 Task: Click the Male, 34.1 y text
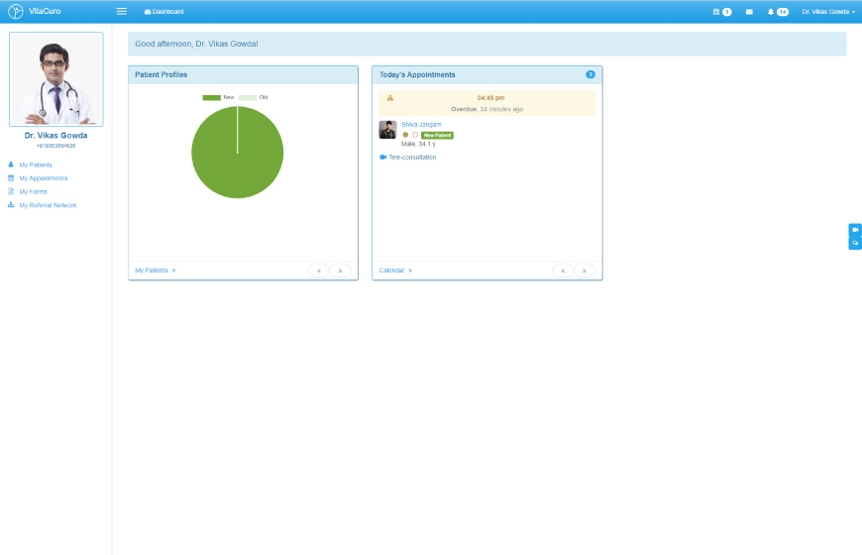[418, 144]
